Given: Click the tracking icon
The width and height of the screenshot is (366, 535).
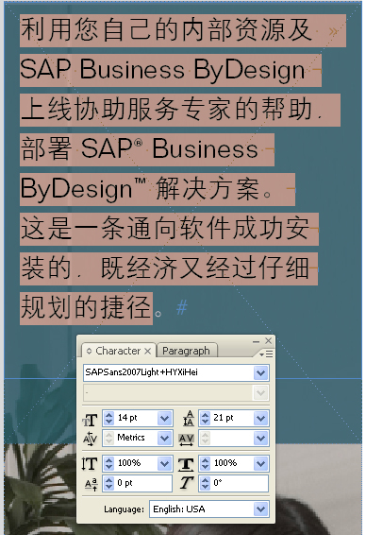Looking at the screenshot, I should point(186,440).
